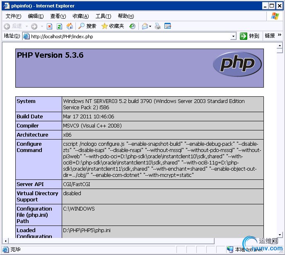Open the 查看(V) menu
This screenshot has height=255, width=285.
58,16
